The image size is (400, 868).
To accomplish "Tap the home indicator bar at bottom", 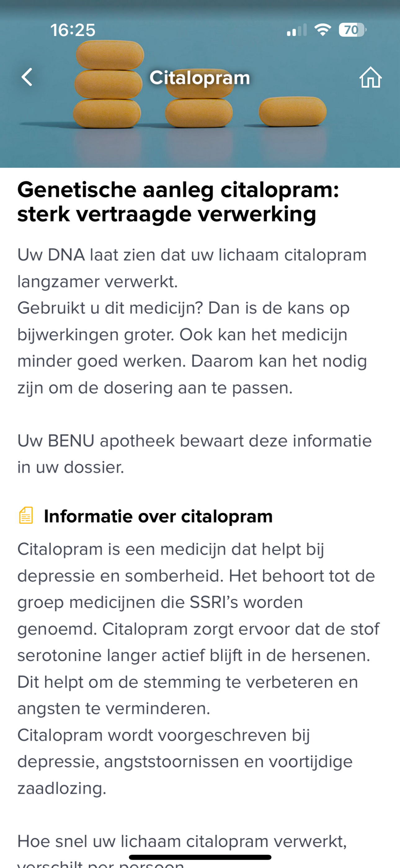I will pos(200,857).
